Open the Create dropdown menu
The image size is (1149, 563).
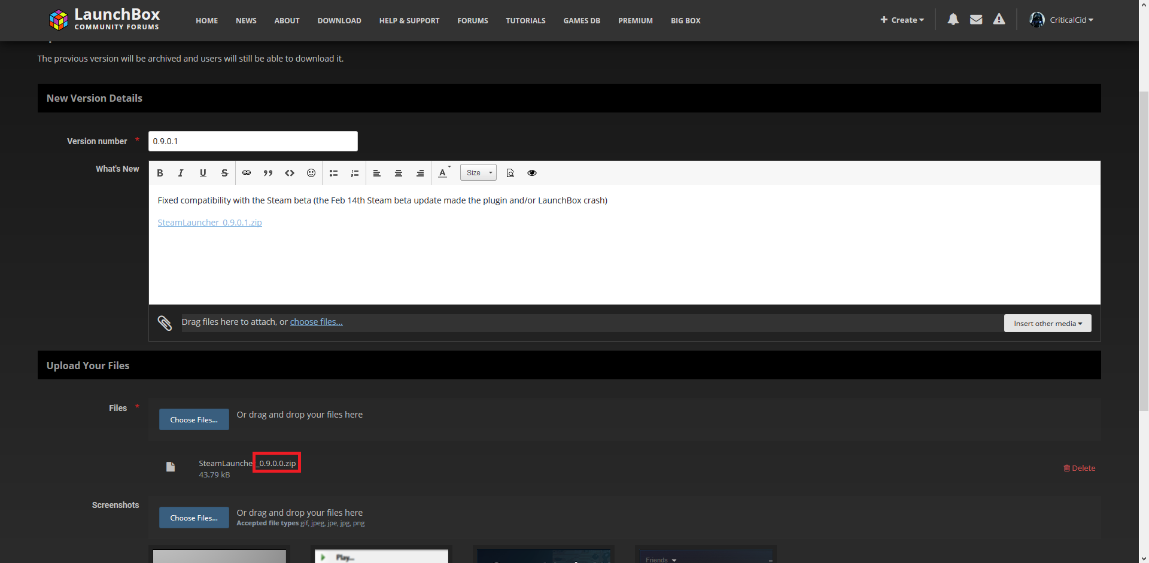tap(902, 20)
